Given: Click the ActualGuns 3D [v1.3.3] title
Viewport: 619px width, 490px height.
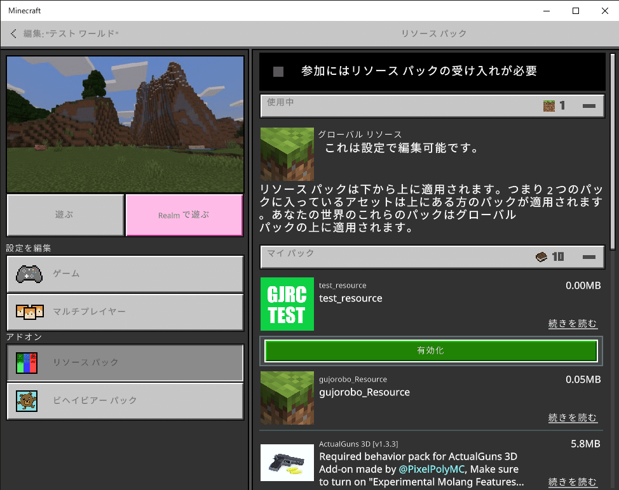Looking at the screenshot, I should pyautogui.click(x=358, y=444).
